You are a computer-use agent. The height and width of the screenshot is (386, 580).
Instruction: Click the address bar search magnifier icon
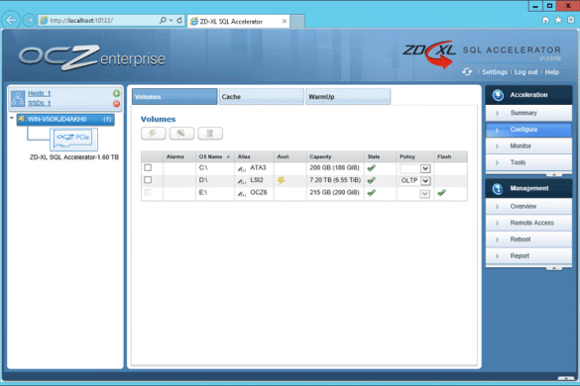pos(163,21)
